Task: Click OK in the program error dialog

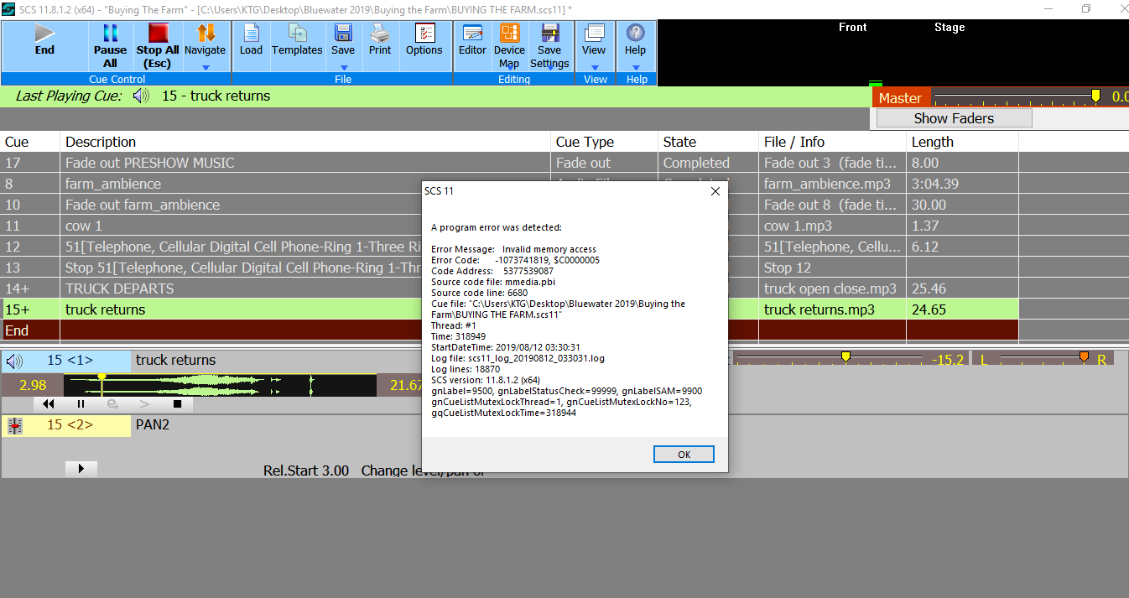Action: tap(684, 454)
